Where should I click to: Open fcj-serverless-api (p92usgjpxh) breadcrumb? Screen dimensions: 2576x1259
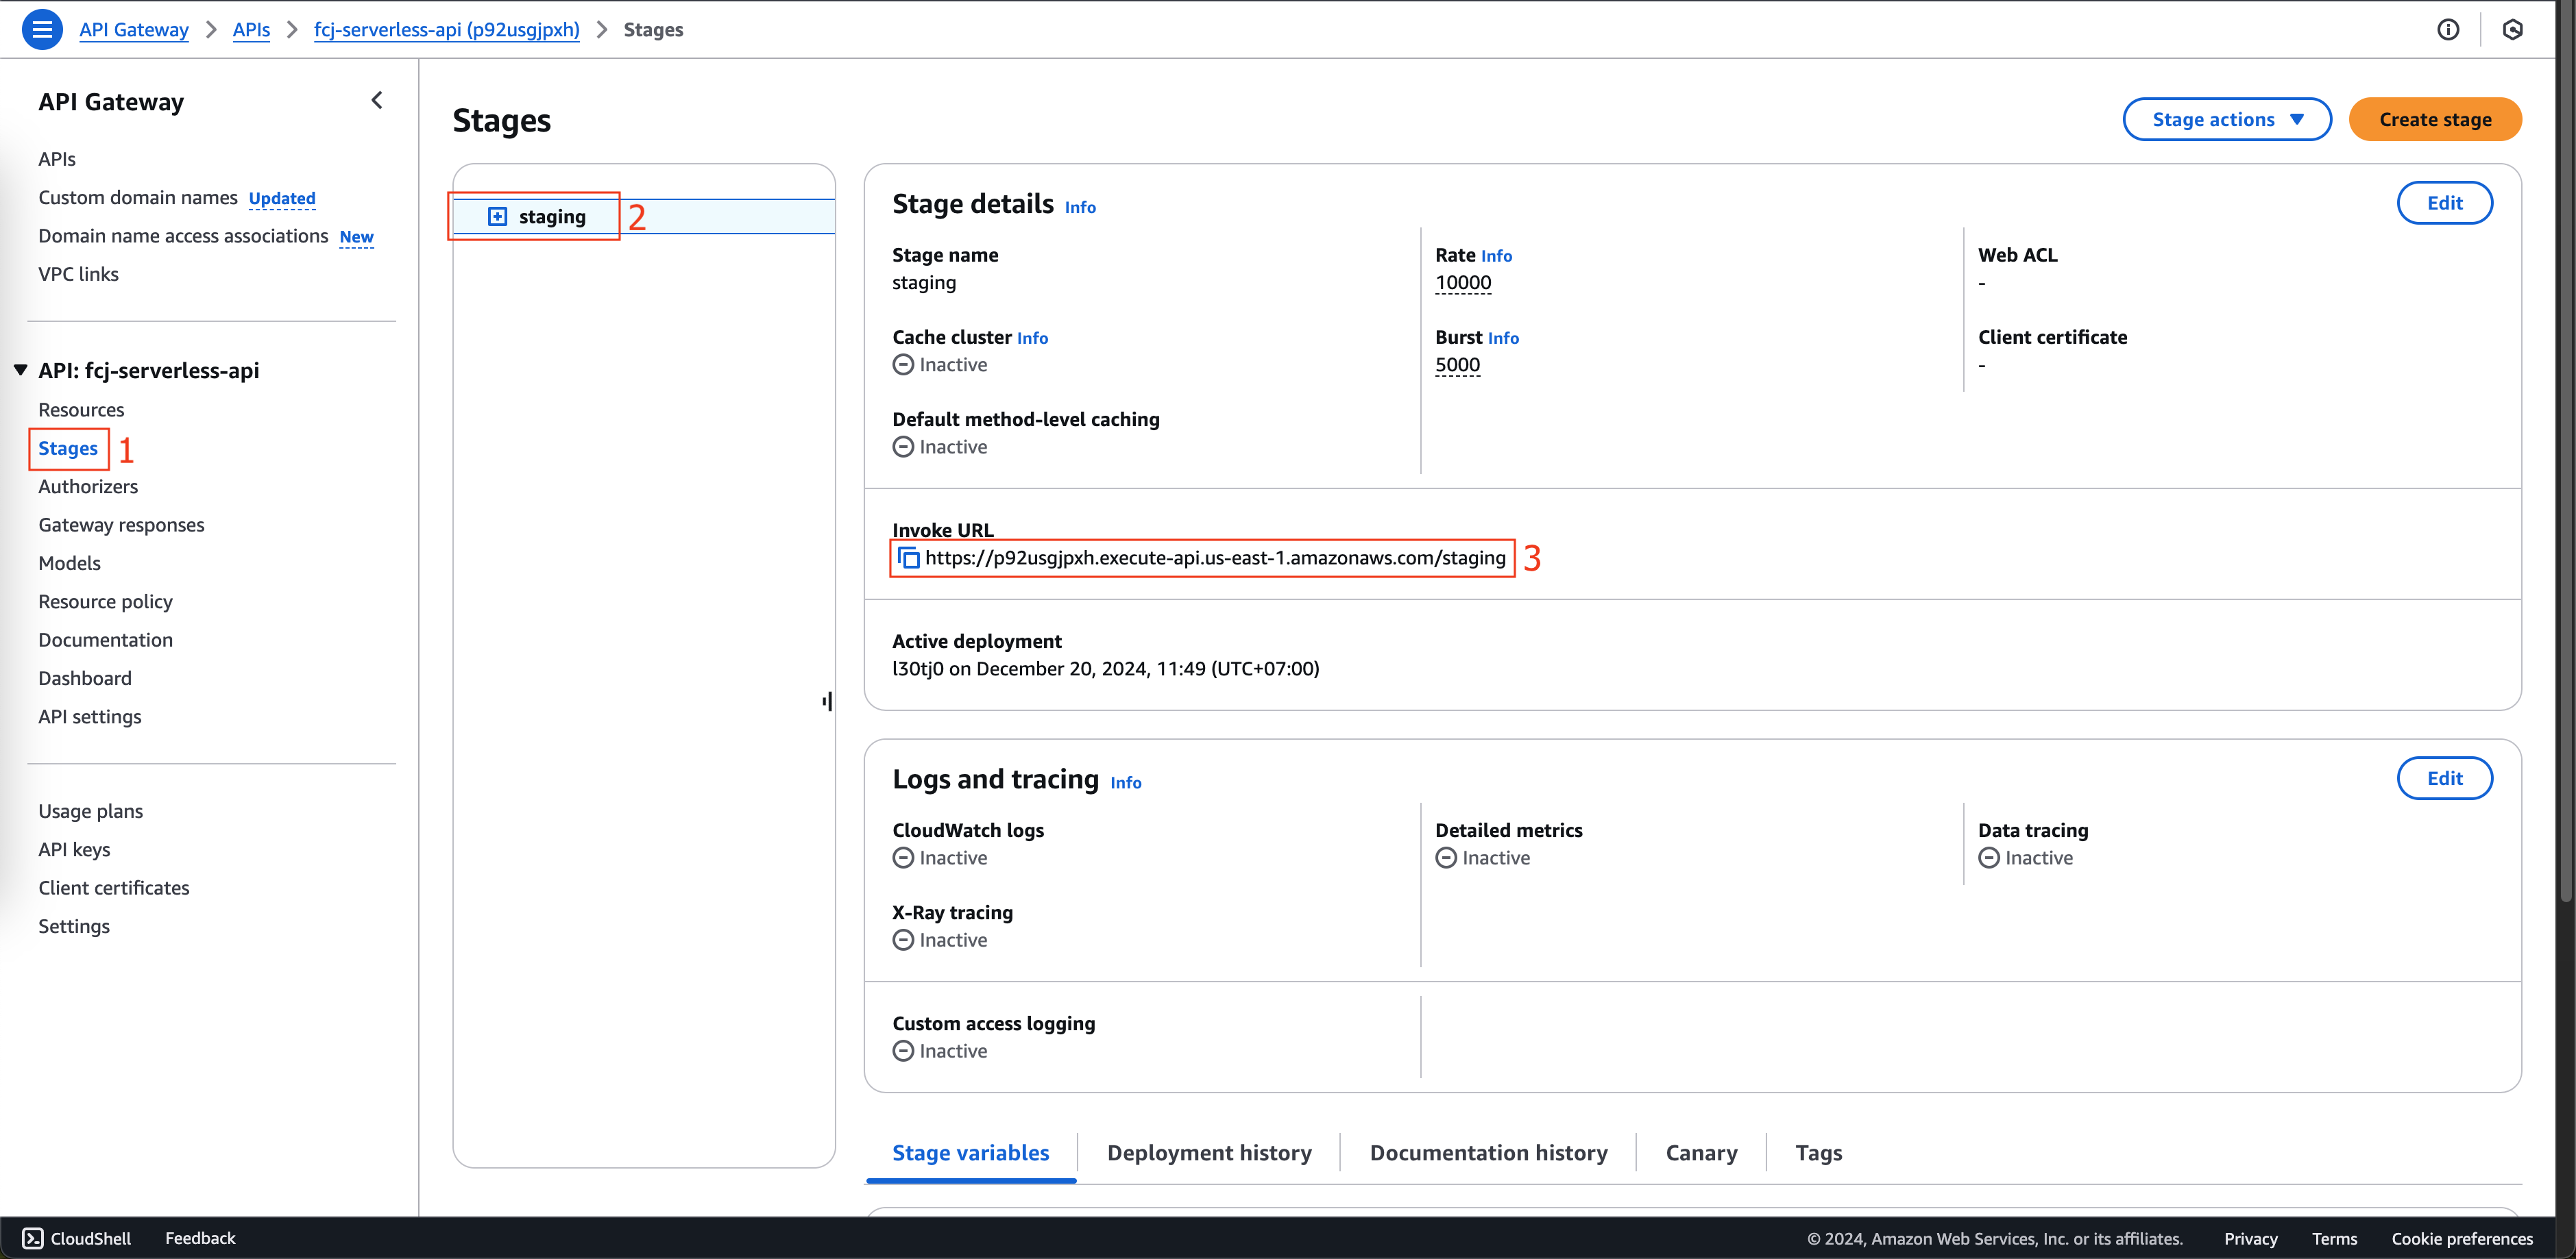tap(446, 30)
